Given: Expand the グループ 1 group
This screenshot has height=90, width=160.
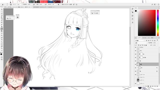Looking at the screenshot, I should coord(137,77).
